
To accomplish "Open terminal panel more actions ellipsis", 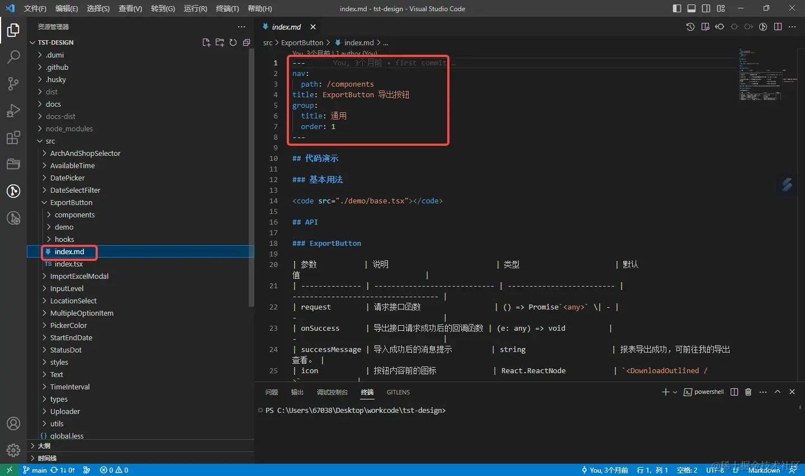I will (x=763, y=392).
